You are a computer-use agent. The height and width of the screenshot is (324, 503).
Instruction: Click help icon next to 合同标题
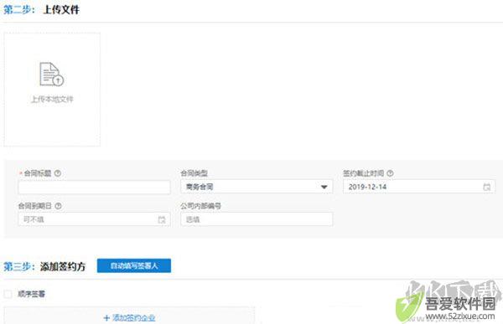pos(58,173)
